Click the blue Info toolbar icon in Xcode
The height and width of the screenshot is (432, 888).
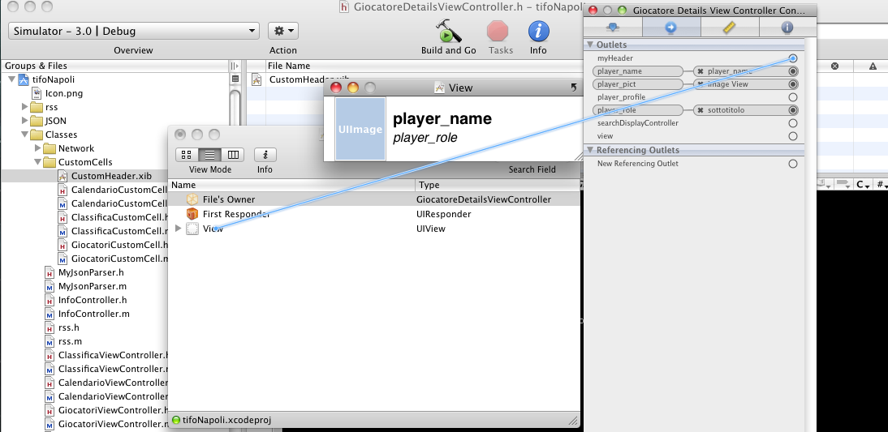[538, 32]
